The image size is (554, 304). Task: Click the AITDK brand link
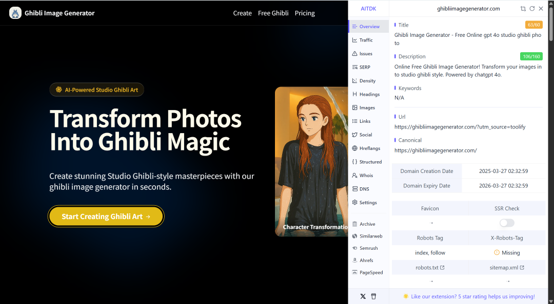tap(368, 9)
